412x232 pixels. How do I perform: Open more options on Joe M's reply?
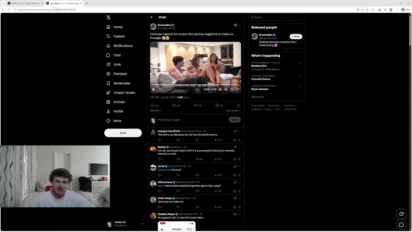pos(239,166)
